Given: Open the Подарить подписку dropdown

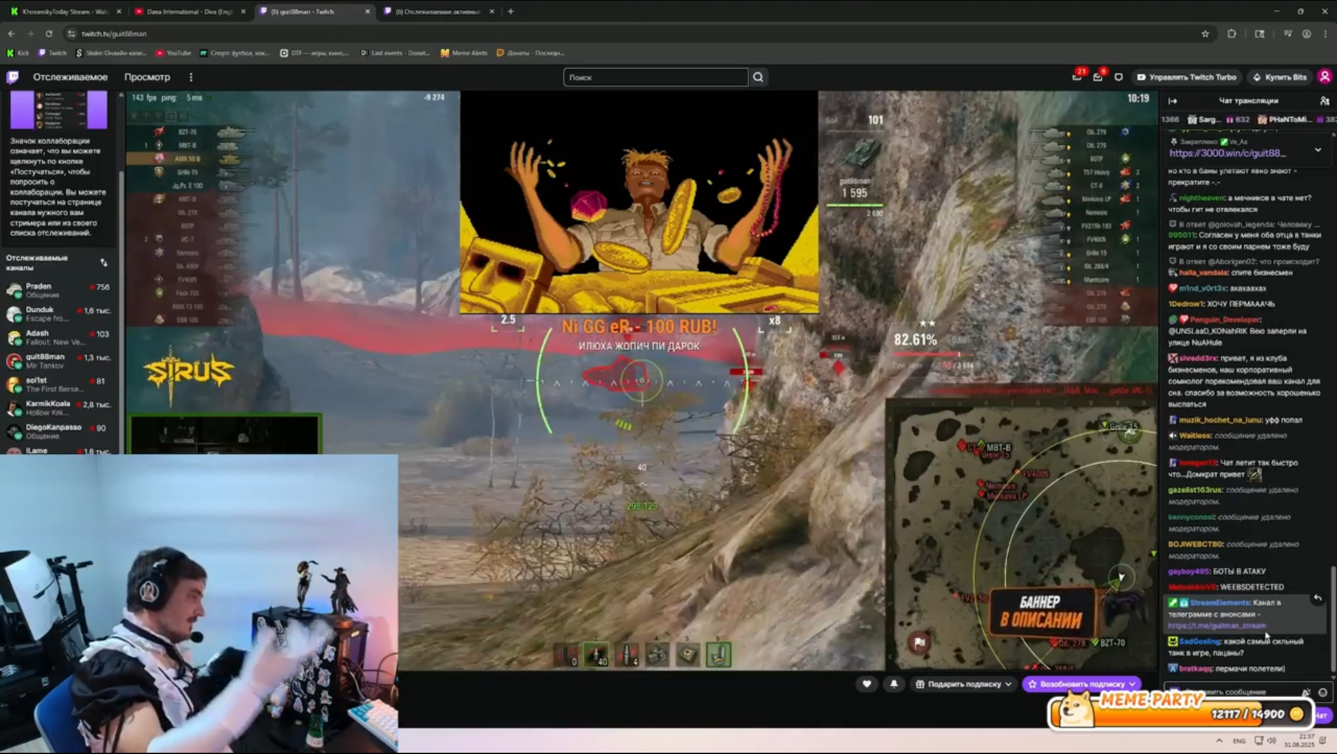Looking at the screenshot, I should 964,684.
